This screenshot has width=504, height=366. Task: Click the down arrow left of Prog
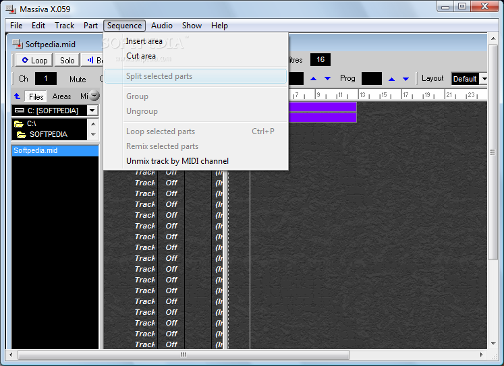[327, 79]
